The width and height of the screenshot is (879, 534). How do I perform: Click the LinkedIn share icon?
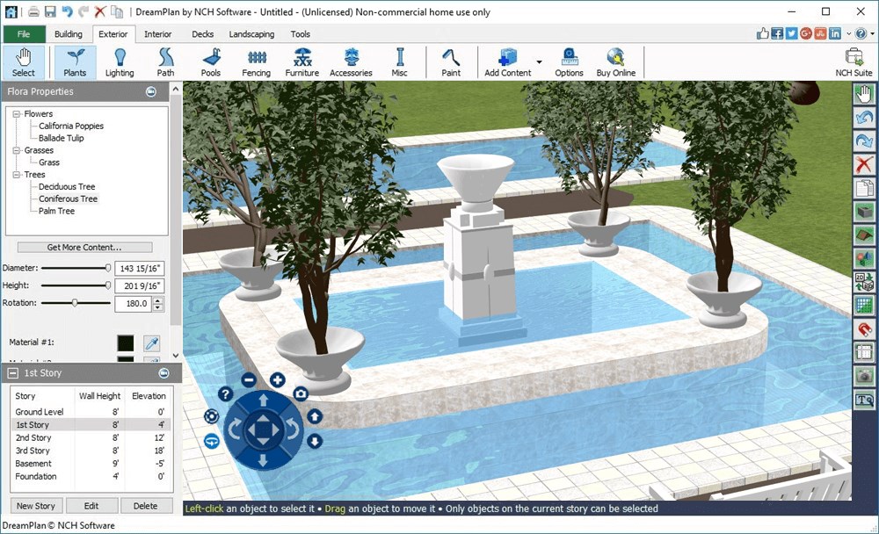pyautogui.click(x=835, y=33)
